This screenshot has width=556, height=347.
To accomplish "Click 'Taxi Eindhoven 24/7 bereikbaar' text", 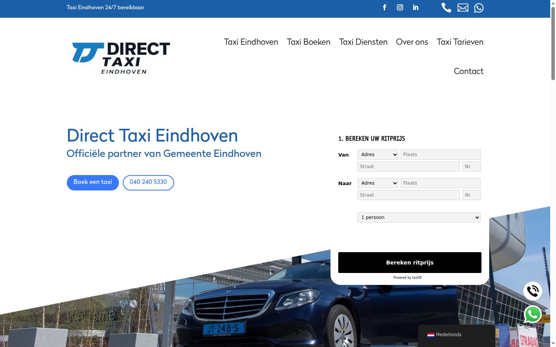I will (105, 7).
